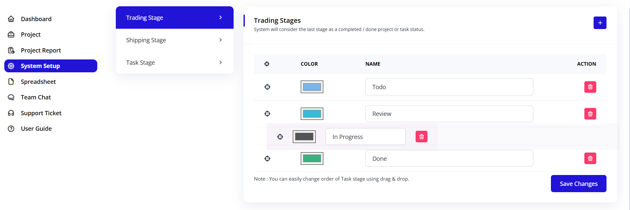
Task: Open the User Guide help section
Action: tap(36, 128)
